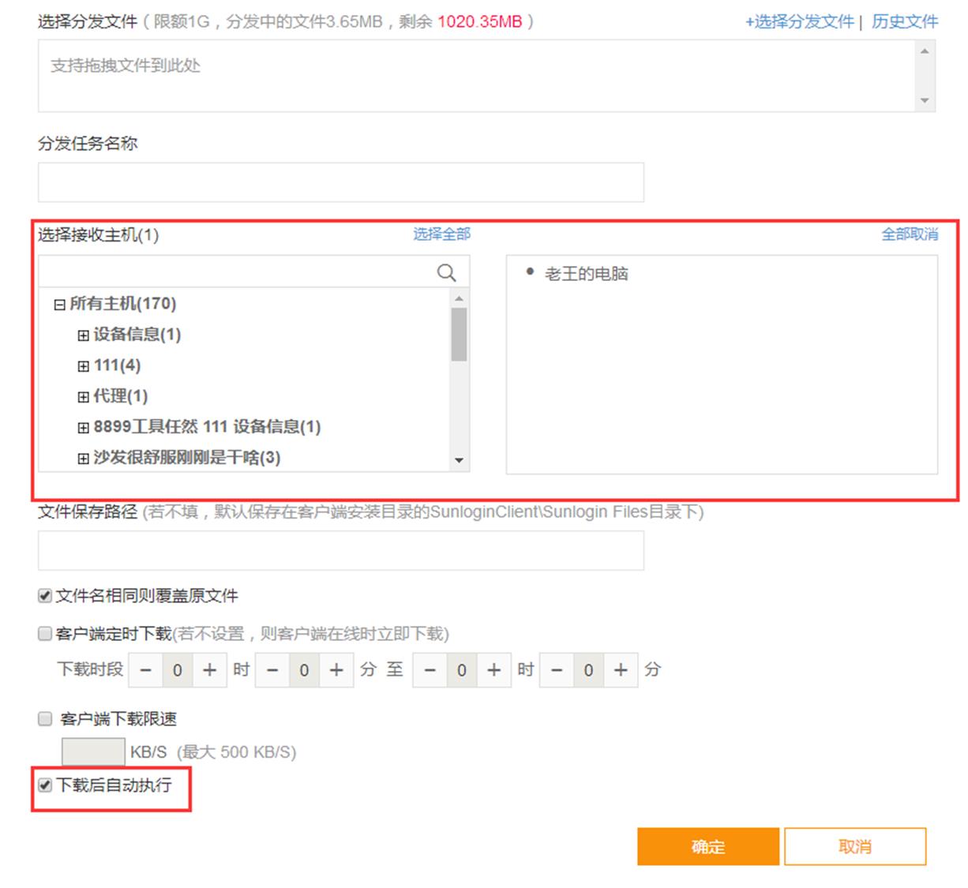Click the host tree scroll-up arrow

pos(459,298)
